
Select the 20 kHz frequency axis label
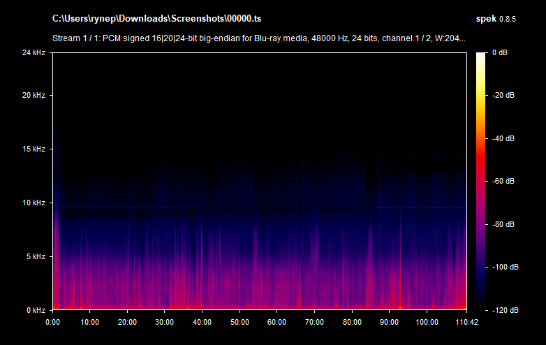click(x=34, y=96)
